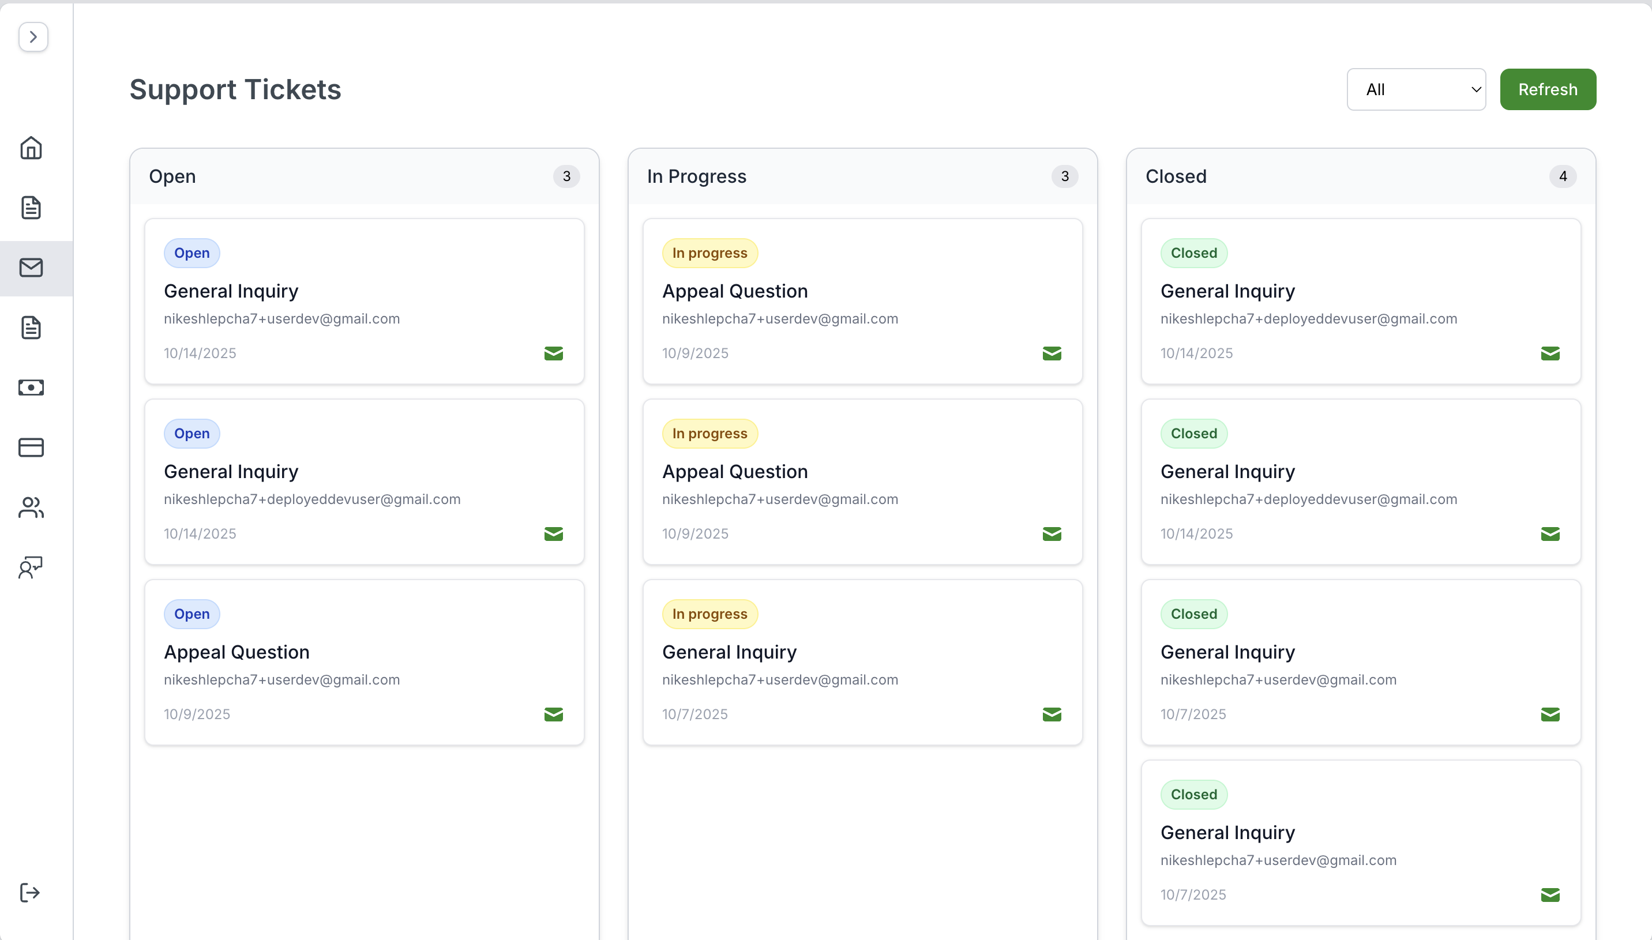The height and width of the screenshot is (940, 1652).
Task: Open Appeal Question ticket in the Open column
Action: coord(237,652)
